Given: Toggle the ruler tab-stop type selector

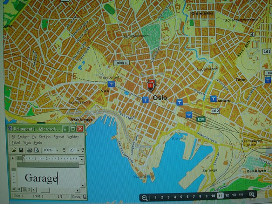Looking at the screenshot, I should click(x=13, y=159).
